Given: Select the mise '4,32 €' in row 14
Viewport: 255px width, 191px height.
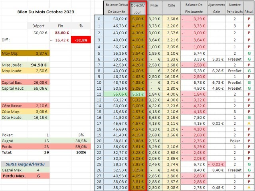Looking at the screenshot, I should [154, 106].
